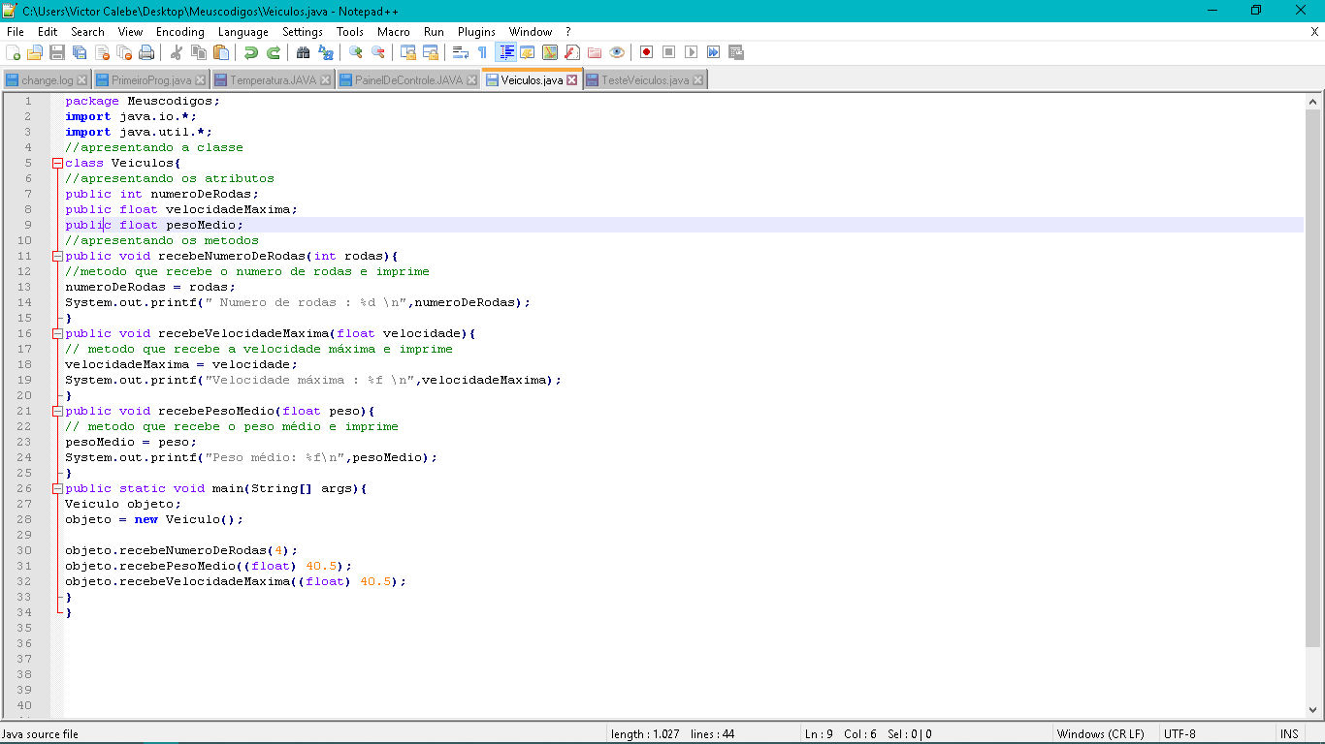This screenshot has width=1325, height=744.
Task: Click the Zoom In magnifier icon
Action: pyautogui.click(x=356, y=52)
